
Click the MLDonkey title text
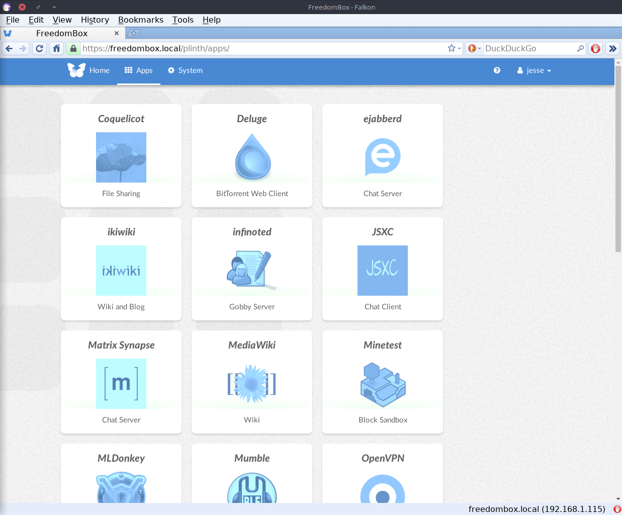click(121, 458)
